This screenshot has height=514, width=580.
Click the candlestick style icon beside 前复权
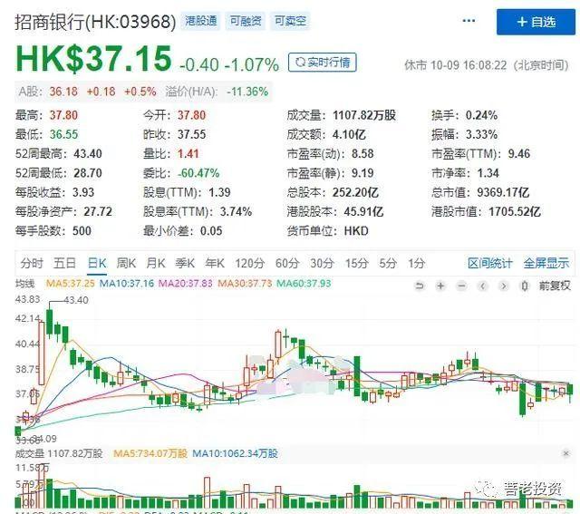[x=525, y=286]
